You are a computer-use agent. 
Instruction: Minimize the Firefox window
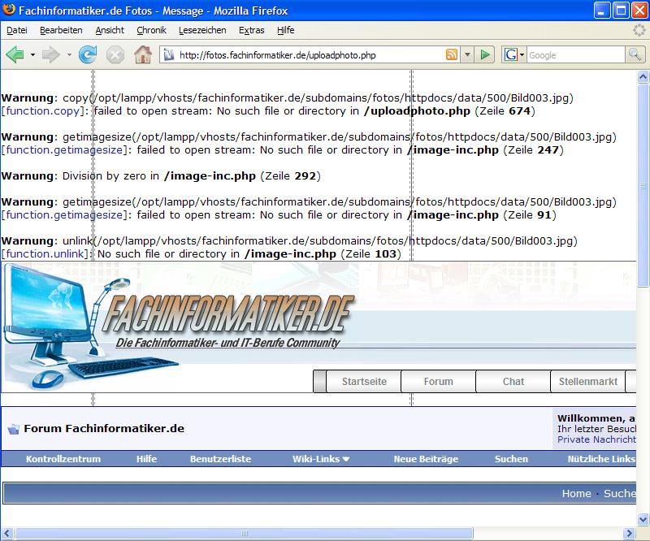point(602,10)
